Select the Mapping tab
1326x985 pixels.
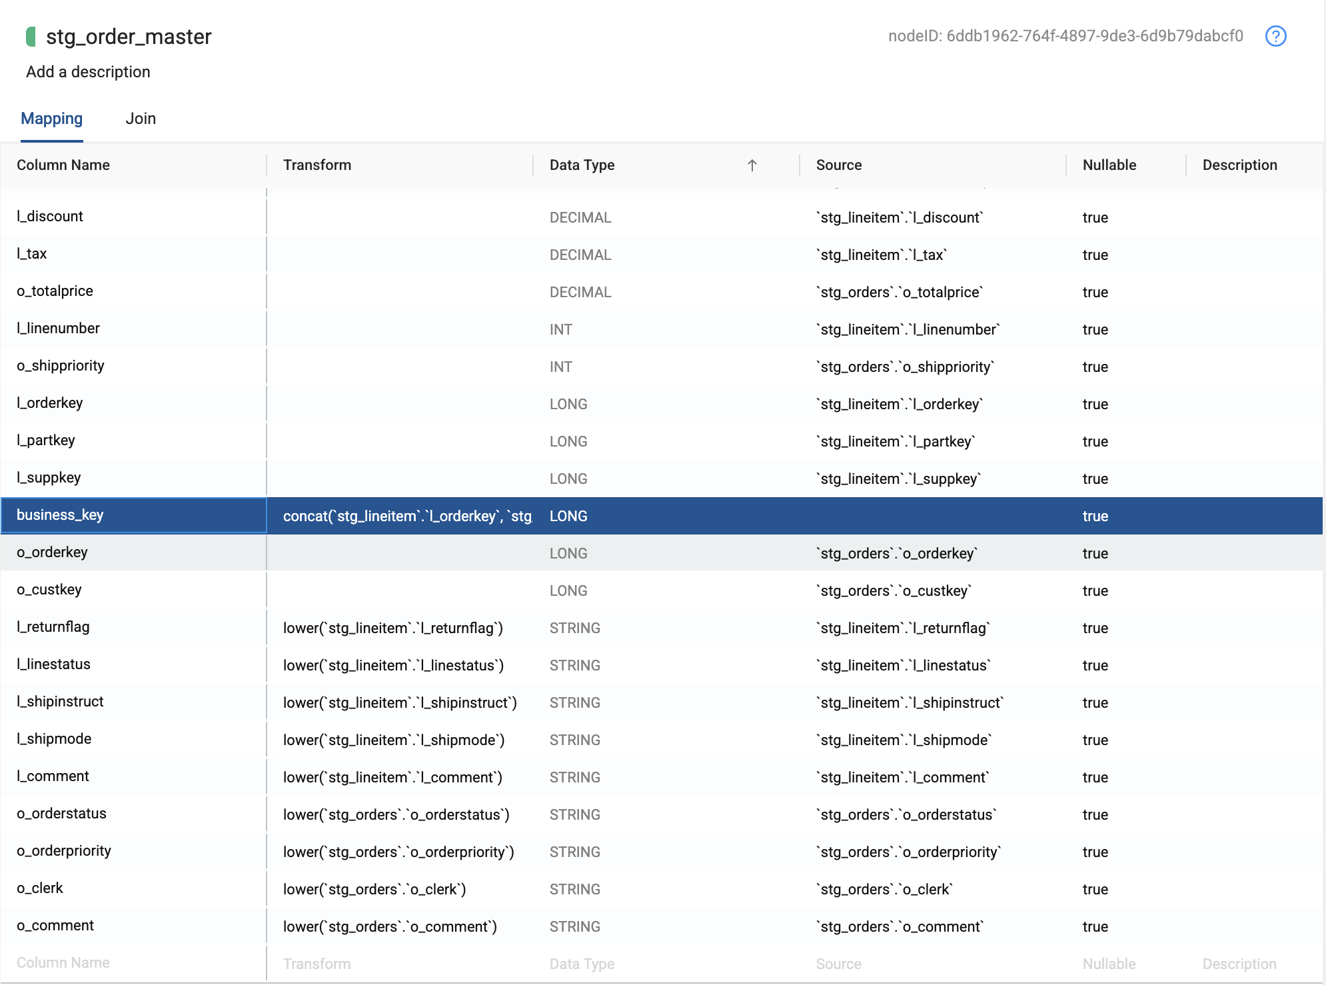tap(52, 119)
